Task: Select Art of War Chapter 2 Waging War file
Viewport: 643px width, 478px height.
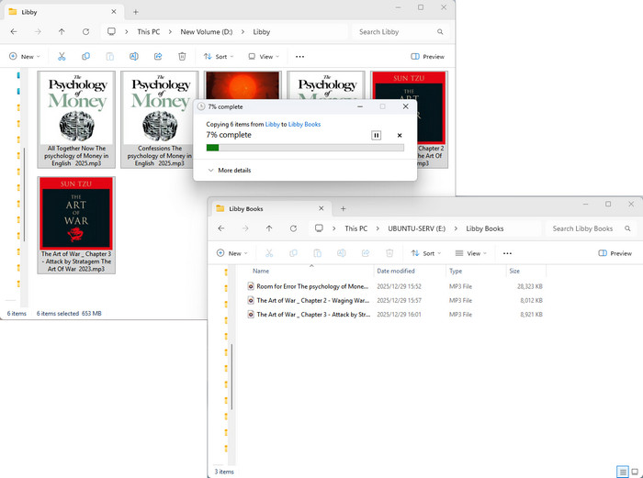Action: pyautogui.click(x=395, y=300)
